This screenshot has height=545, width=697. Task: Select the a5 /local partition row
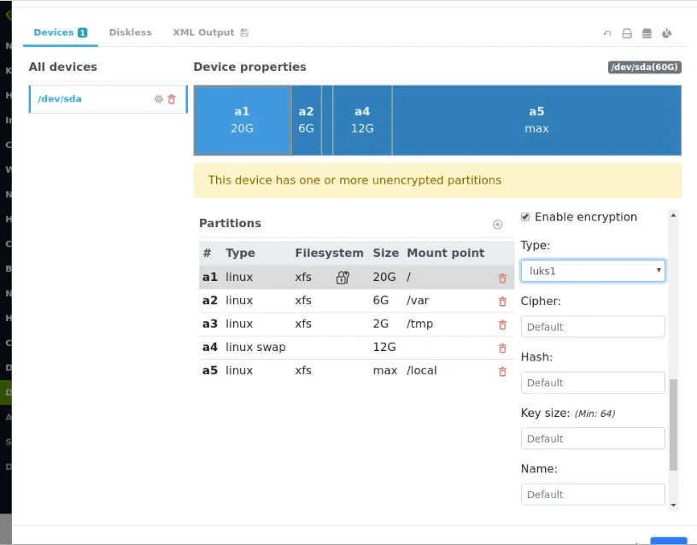click(356, 370)
